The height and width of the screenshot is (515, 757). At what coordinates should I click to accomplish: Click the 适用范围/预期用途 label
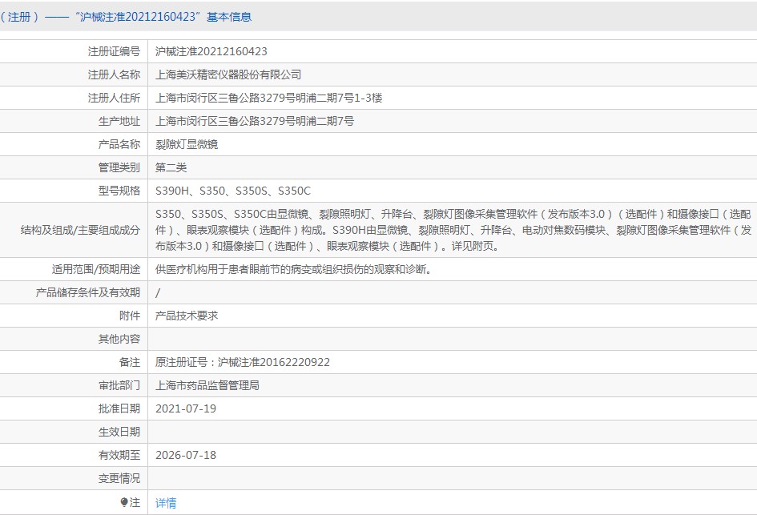(x=96, y=269)
